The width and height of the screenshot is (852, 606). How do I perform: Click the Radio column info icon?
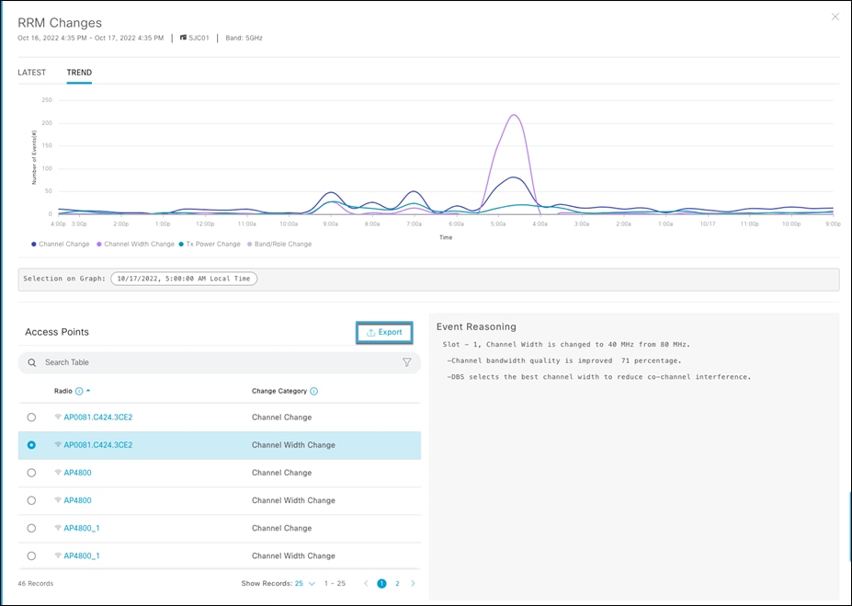(79, 392)
